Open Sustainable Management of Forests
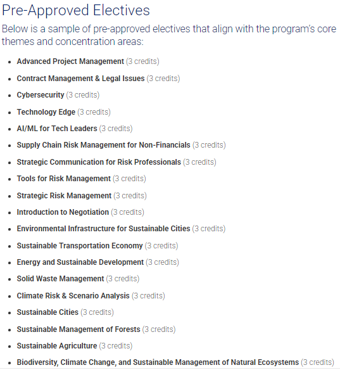340x370 pixels. point(79,329)
